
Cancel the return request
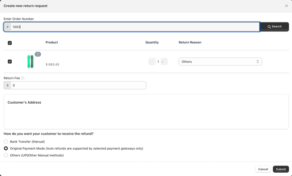[x=263, y=169]
